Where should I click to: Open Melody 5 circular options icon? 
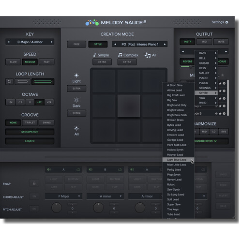pos(224,114)
